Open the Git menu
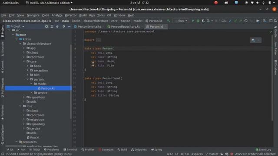Screen dimensions: 278x156 (109, 15)
